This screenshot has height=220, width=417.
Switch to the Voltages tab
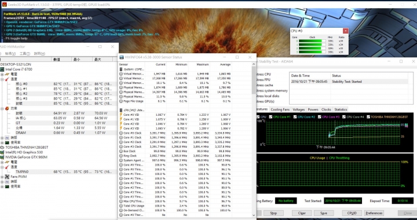click(298, 109)
